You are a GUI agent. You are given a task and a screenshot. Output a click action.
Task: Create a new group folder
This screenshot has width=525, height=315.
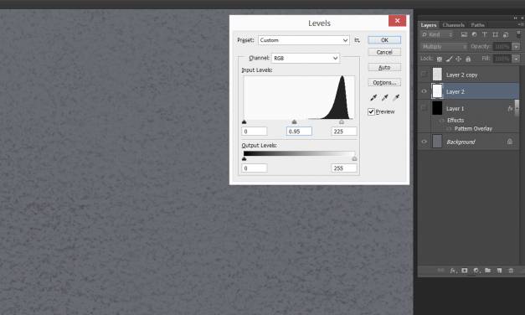pos(488,270)
